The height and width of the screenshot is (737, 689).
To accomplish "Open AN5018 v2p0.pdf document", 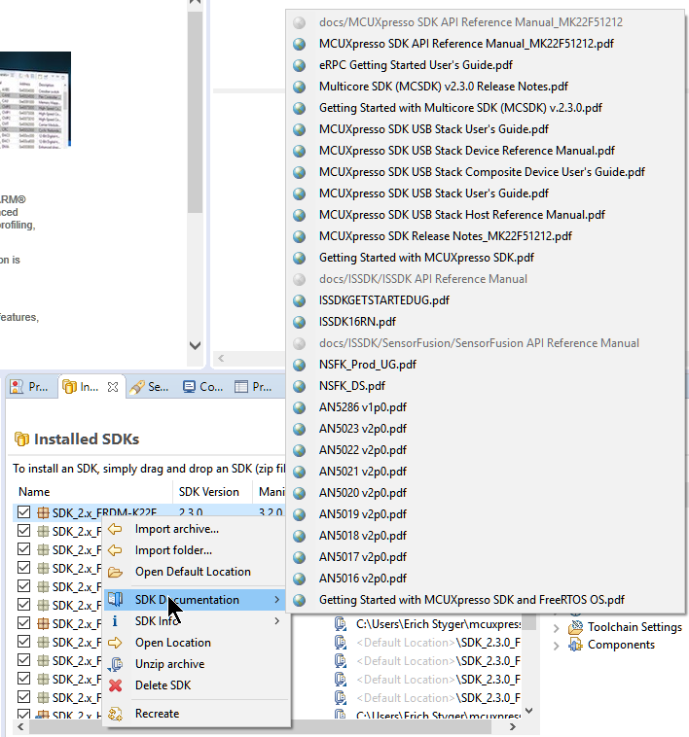I will pos(362,536).
